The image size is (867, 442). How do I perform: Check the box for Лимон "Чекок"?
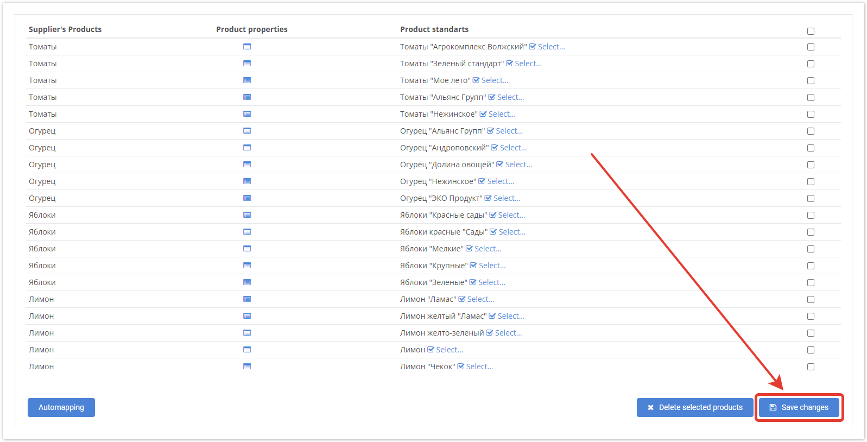click(x=811, y=367)
